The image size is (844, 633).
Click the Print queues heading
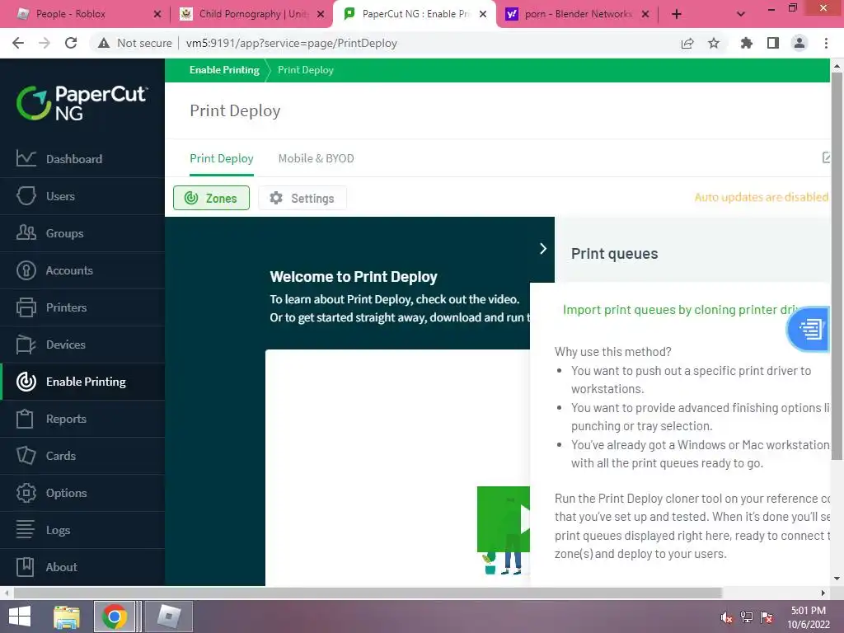[614, 254]
